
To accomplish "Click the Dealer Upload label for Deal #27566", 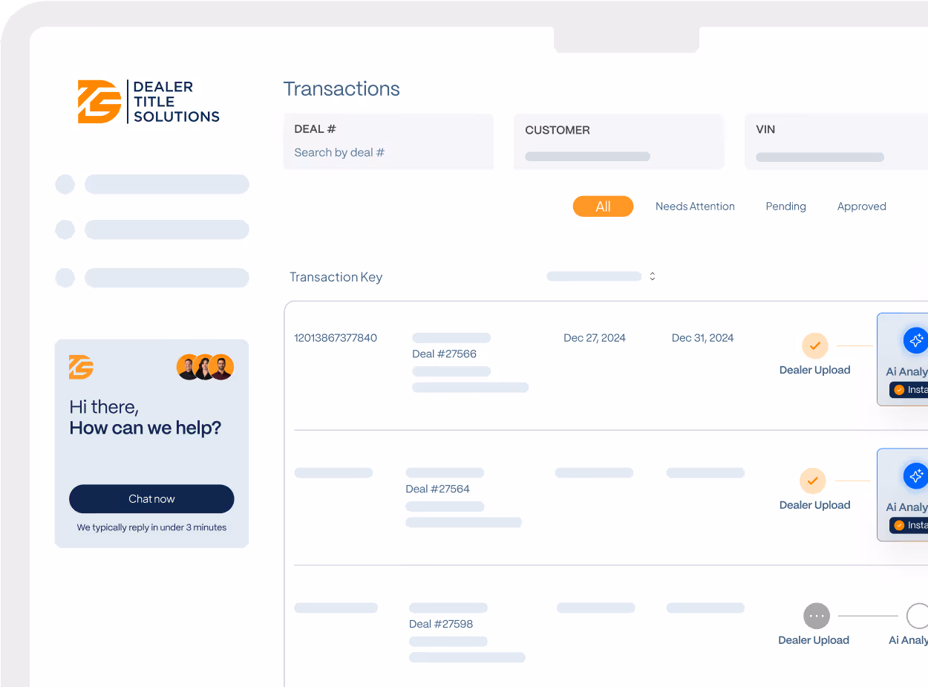I will coord(814,370).
